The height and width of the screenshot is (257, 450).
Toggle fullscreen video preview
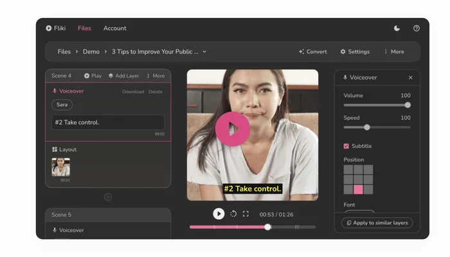click(246, 214)
